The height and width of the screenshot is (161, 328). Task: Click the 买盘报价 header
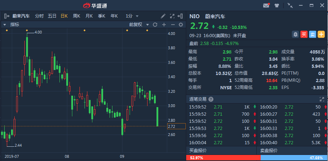198,151
